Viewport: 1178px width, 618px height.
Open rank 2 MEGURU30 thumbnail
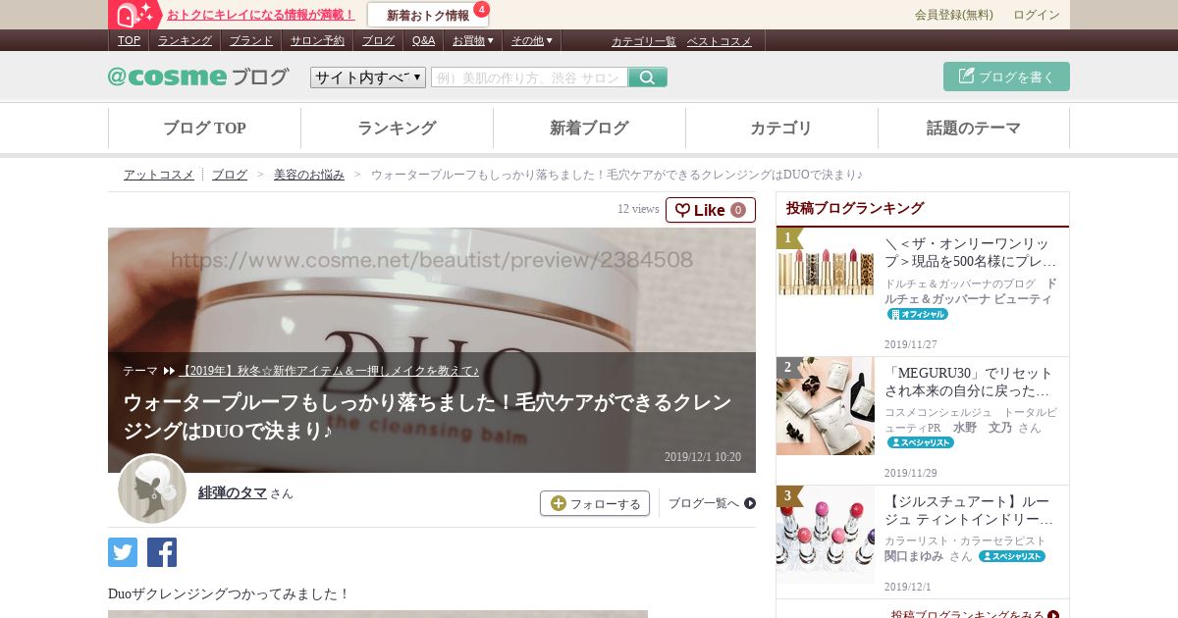point(826,405)
